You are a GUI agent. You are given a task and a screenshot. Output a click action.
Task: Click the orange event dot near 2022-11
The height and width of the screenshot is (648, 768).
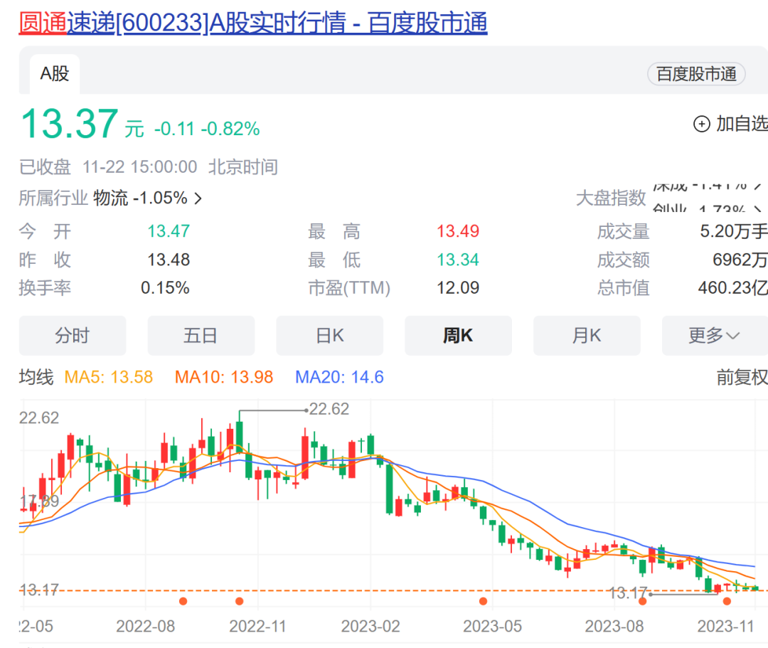coord(240,601)
